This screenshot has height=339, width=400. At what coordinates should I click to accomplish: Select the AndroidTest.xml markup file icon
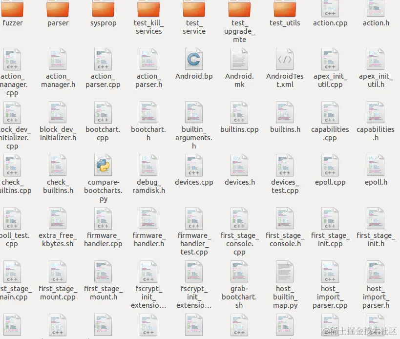[x=285, y=59]
